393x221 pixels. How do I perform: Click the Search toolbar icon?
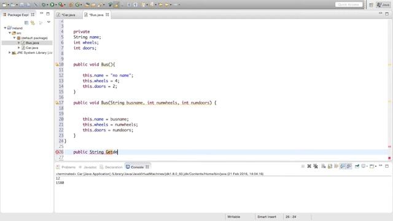(100, 4)
